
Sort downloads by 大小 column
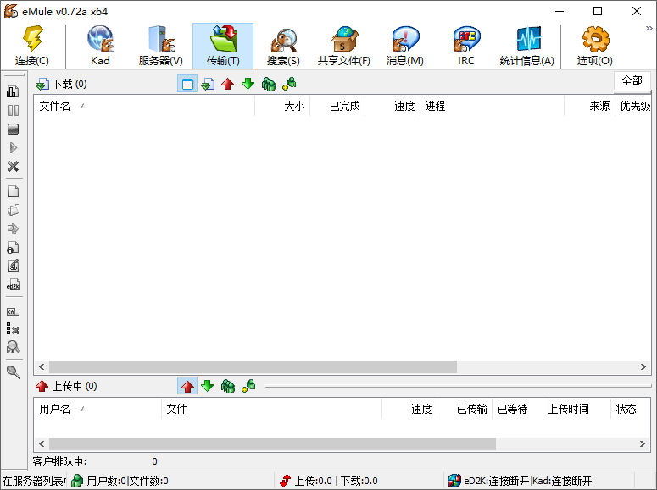click(x=282, y=106)
